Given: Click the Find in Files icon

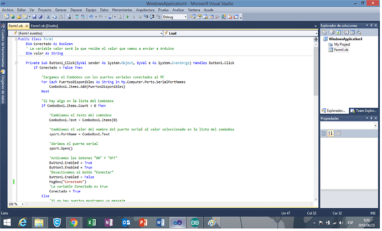Looking at the screenshot, I should pos(69,17).
